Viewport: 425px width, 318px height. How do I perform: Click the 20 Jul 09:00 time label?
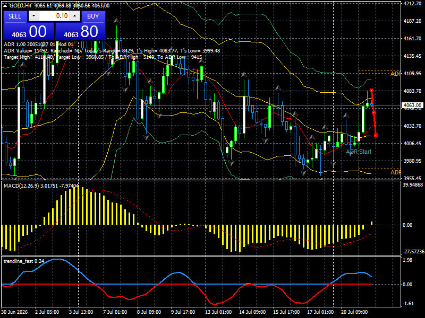pos(354,312)
